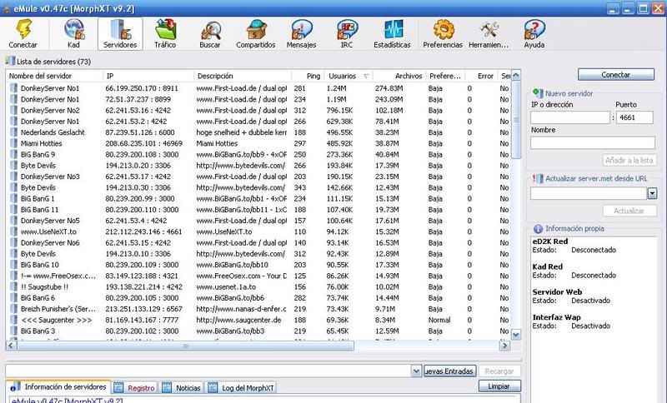
Task: Click server list scroll up arrow
Action: 516,76
